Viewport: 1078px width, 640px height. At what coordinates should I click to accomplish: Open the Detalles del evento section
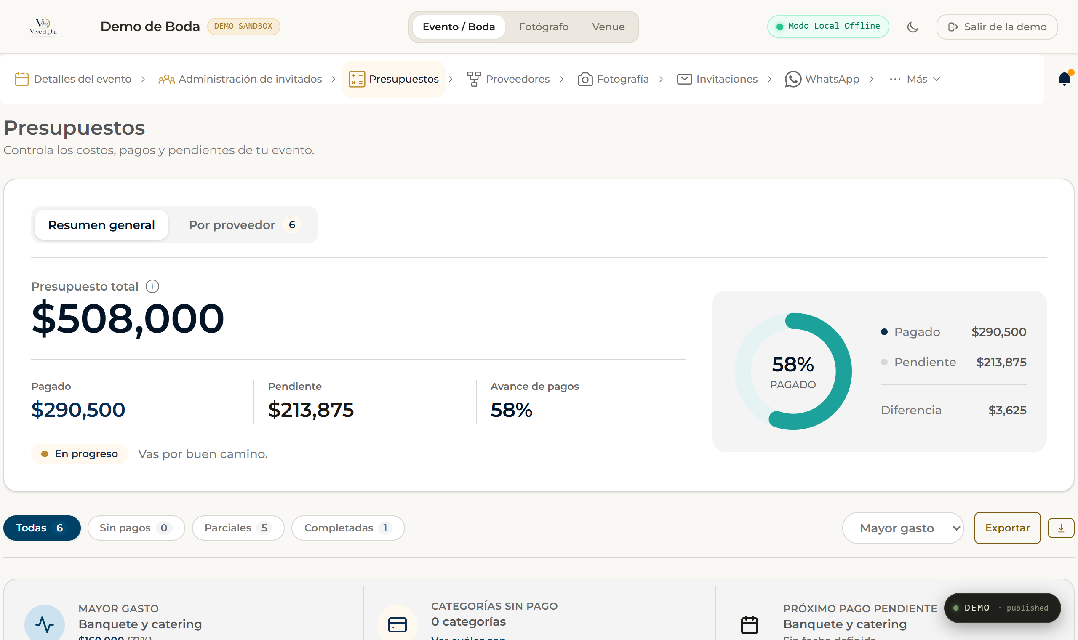(x=73, y=79)
